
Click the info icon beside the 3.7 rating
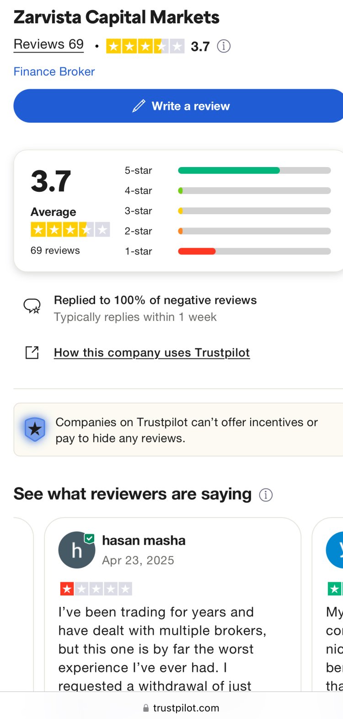tap(224, 46)
